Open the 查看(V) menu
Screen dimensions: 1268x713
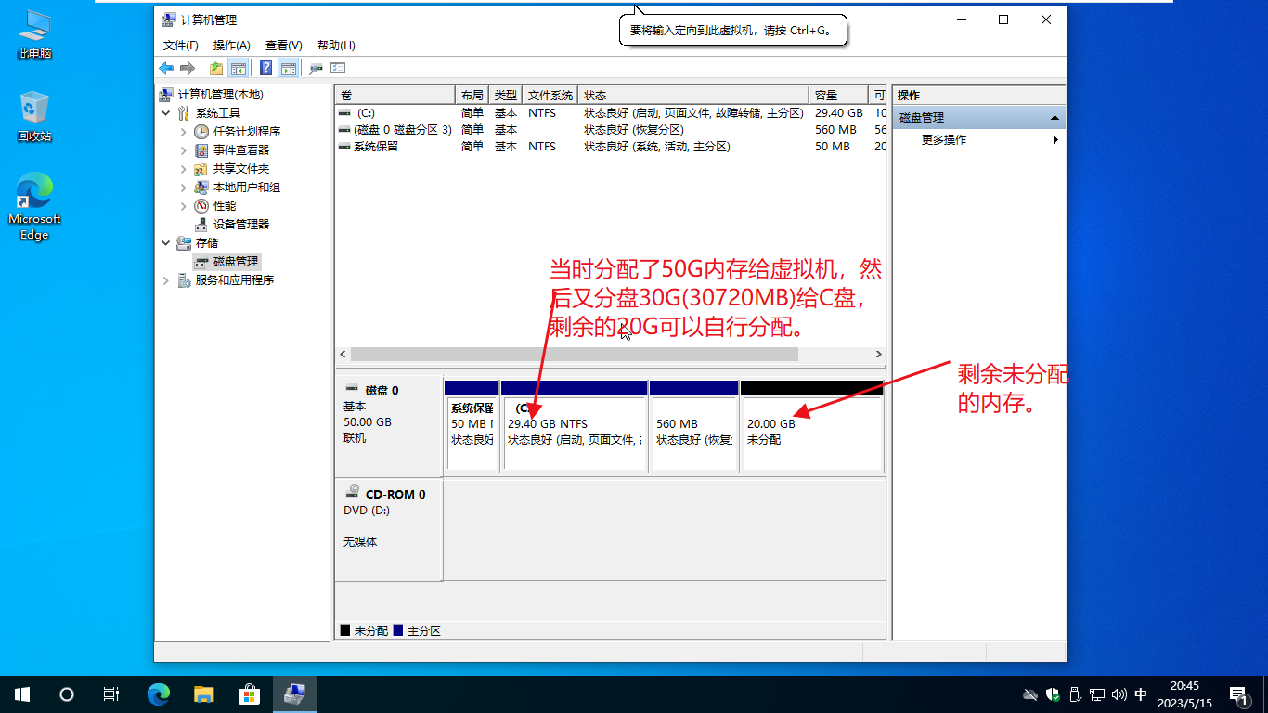[284, 45]
